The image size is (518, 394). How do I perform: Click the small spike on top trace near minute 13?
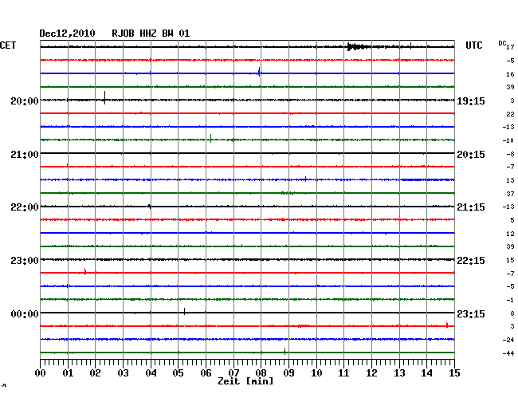(x=410, y=46)
